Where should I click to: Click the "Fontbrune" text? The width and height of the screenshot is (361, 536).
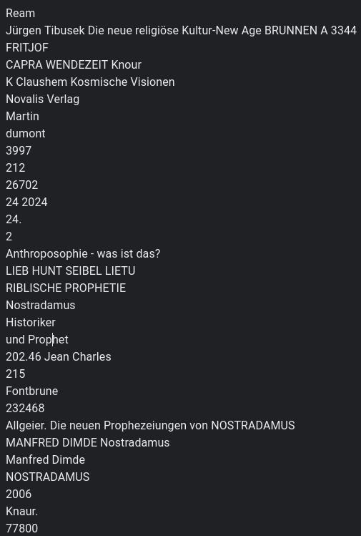click(x=31, y=391)
